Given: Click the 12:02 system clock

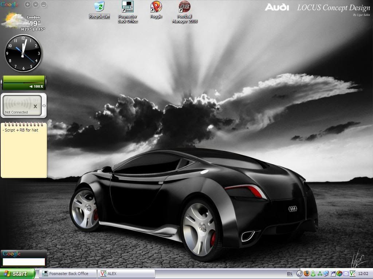Looking at the screenshot, I should click(x=363, y=274).
